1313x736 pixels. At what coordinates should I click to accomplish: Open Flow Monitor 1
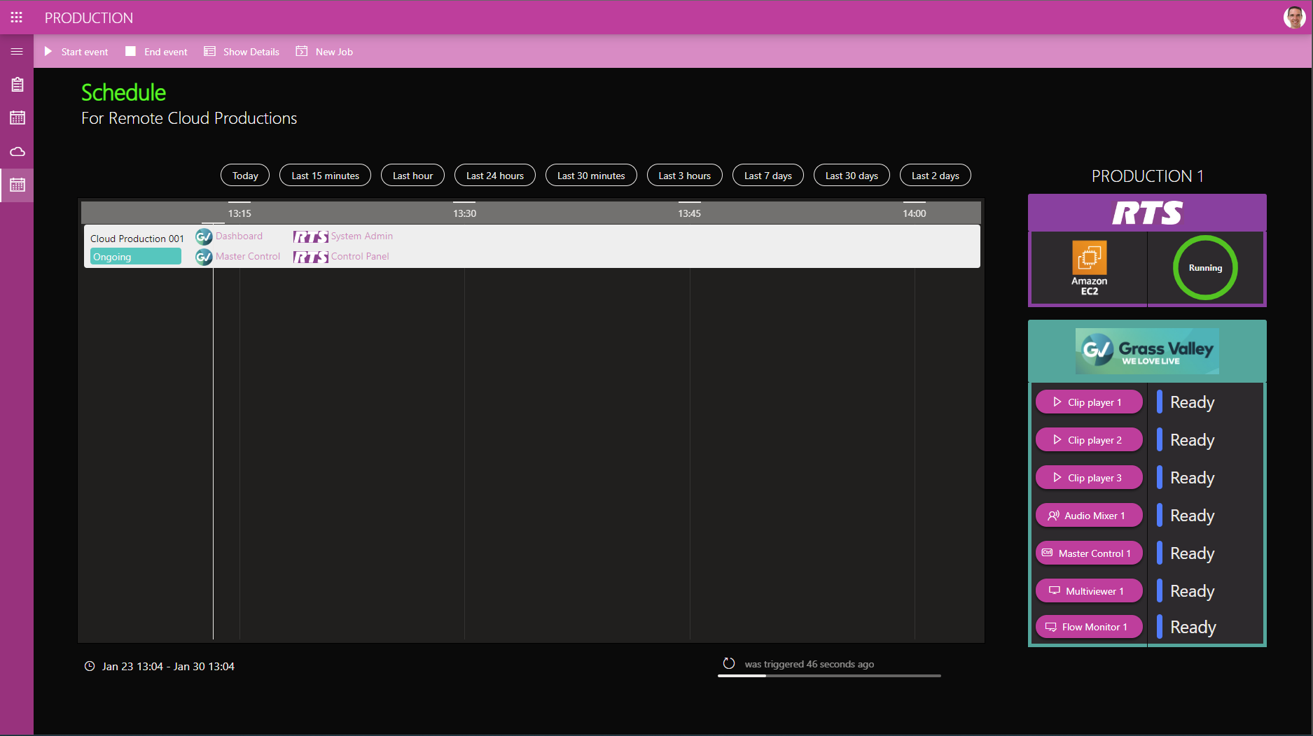[1089, 627]
